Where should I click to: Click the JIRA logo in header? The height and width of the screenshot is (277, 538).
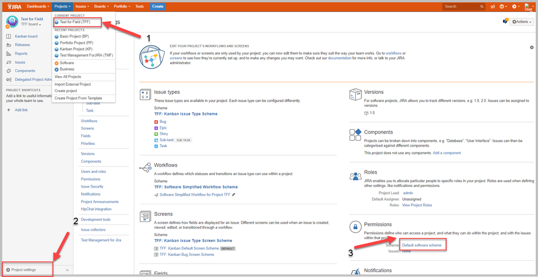point(15,6)
